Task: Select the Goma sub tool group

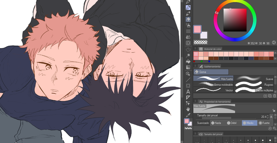Action: pyautogui.click(x=211, y=72)
